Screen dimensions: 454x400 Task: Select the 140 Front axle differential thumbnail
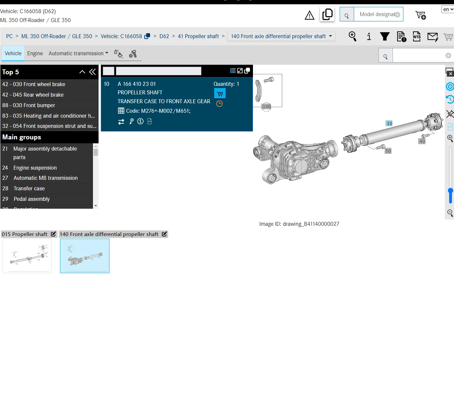(85, 256)
